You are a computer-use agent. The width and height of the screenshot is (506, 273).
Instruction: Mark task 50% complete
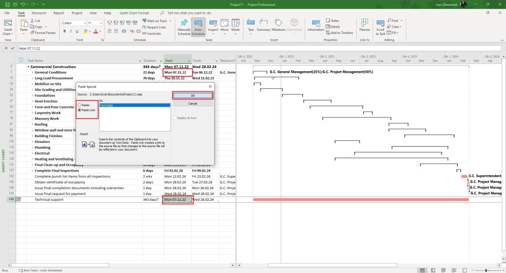(123, 22)
